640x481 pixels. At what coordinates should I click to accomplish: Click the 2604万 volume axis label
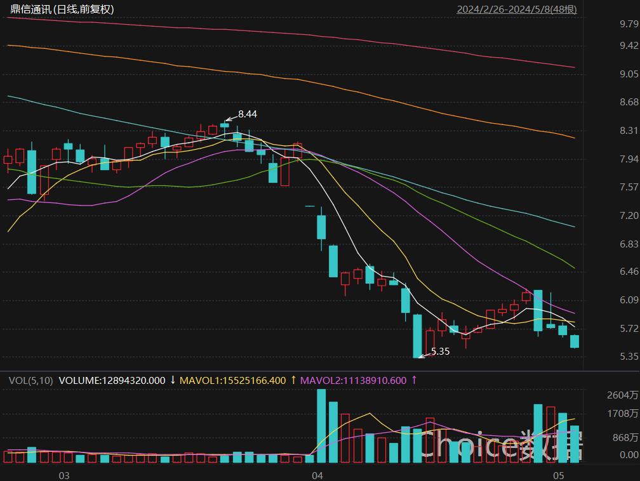[x=623, y=395]
